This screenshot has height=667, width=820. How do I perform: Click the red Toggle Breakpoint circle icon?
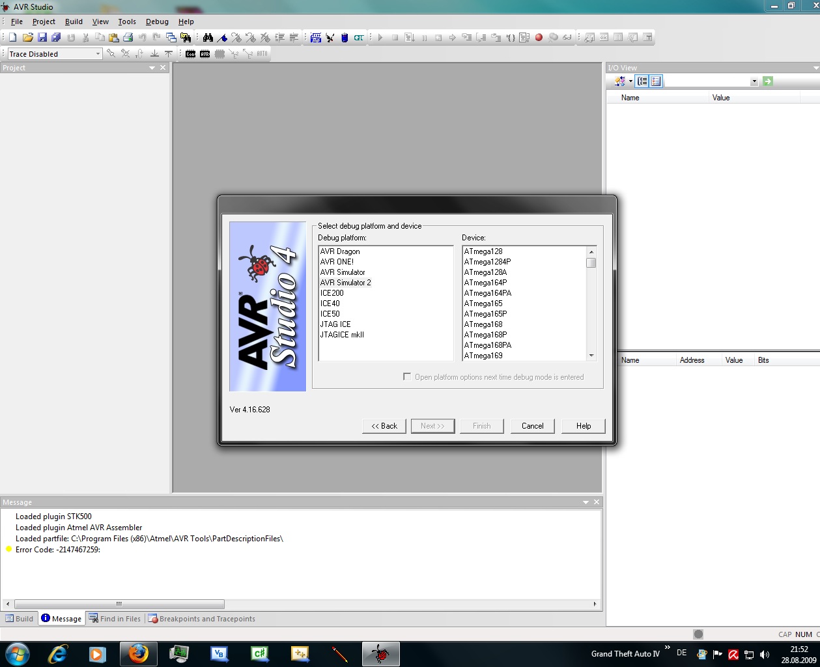[539, 38]
